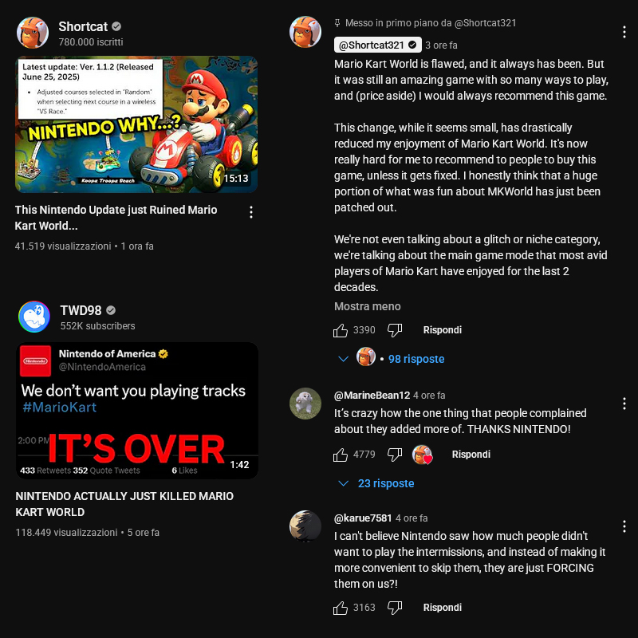Open more options on karue7581 comment
The image size is (638, 638).
click(x=624, y=526)
